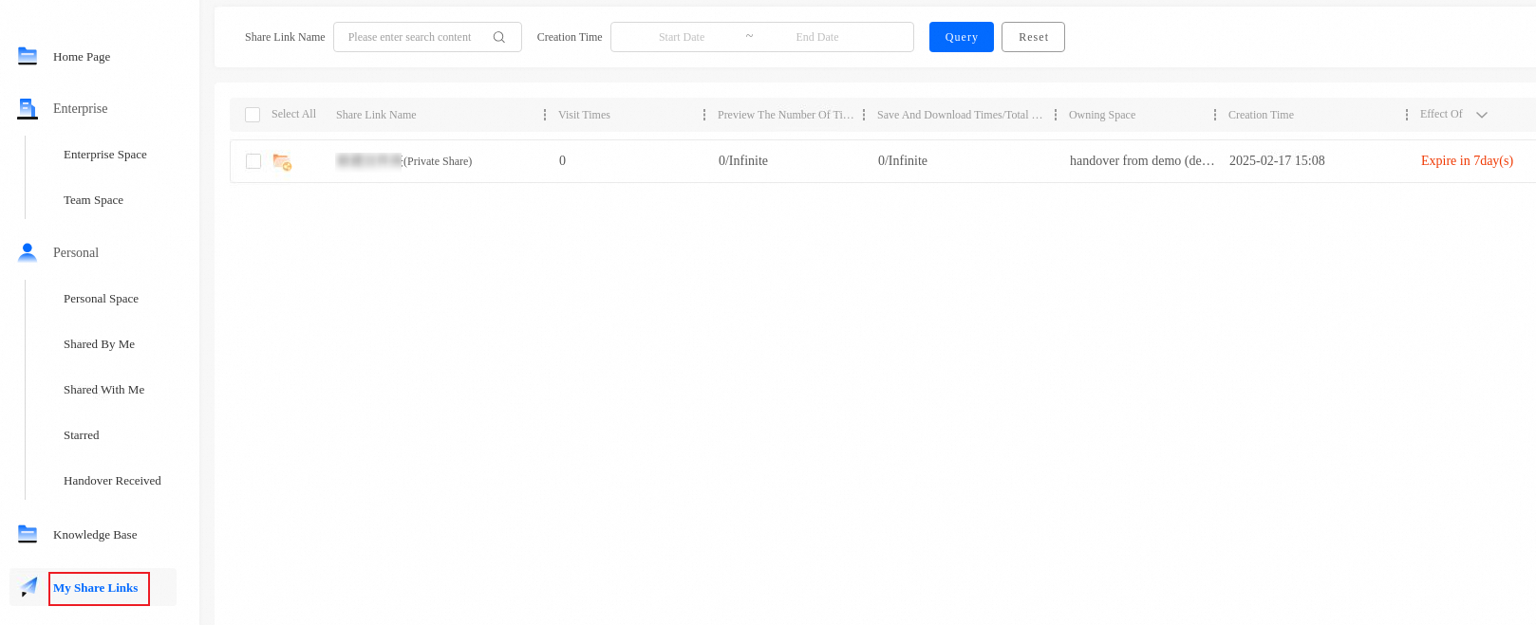The image size is (1536, 625).
Task: Click the Knowledge Base folder icon
Action: point(28,534)
